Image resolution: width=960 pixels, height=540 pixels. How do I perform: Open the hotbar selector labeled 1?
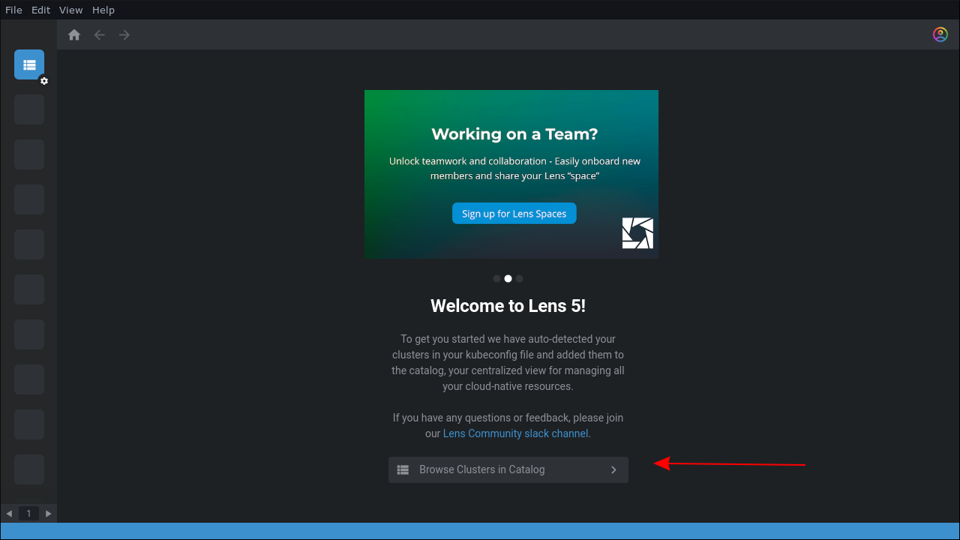point(29,514)
